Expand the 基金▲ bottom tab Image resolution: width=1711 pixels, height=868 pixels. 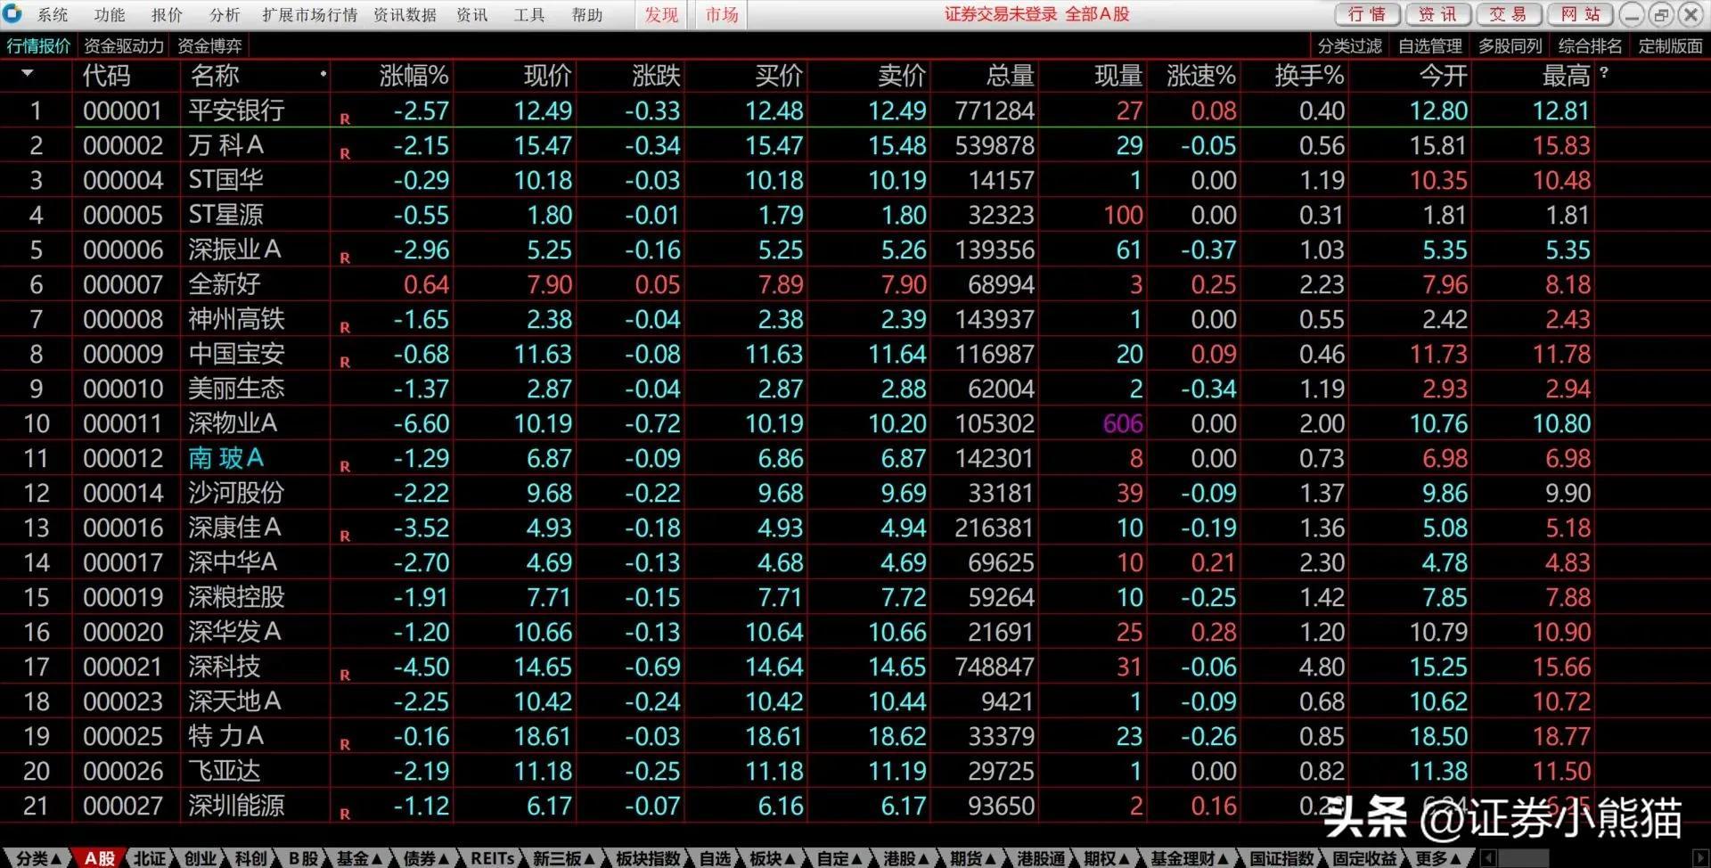click(x=359, y=858)
